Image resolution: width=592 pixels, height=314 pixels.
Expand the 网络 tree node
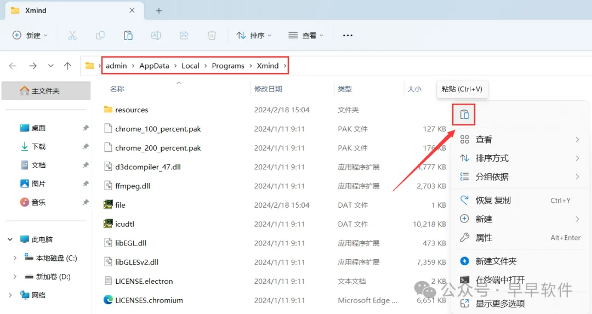[x=10, y=295]
